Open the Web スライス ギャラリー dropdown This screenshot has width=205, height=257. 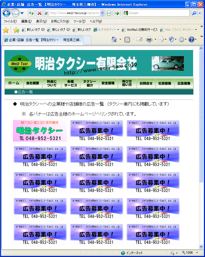click(179, 30)
